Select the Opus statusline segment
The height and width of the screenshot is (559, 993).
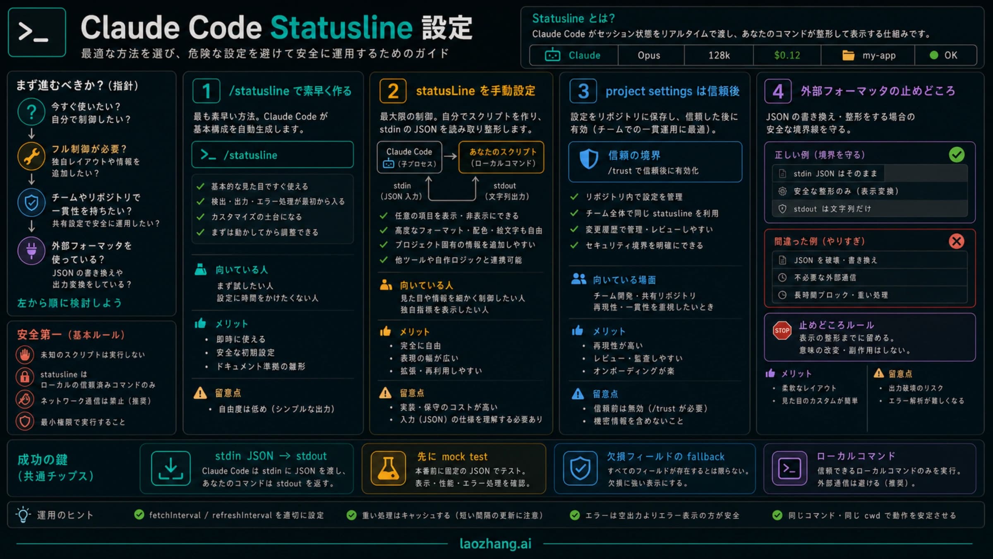[651, 55]
